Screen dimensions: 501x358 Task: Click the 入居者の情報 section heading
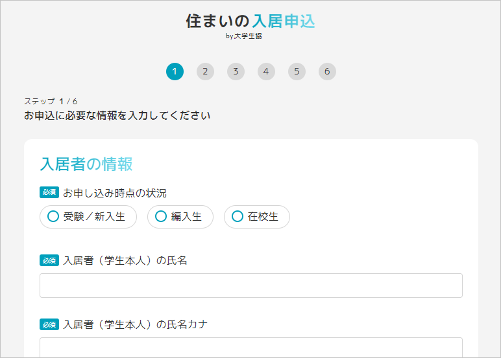(x=86, y=164)
